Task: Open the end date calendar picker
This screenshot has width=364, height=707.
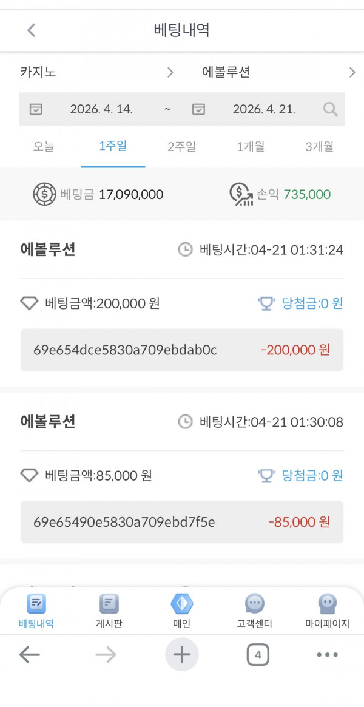Action: [x=200, y=109]
